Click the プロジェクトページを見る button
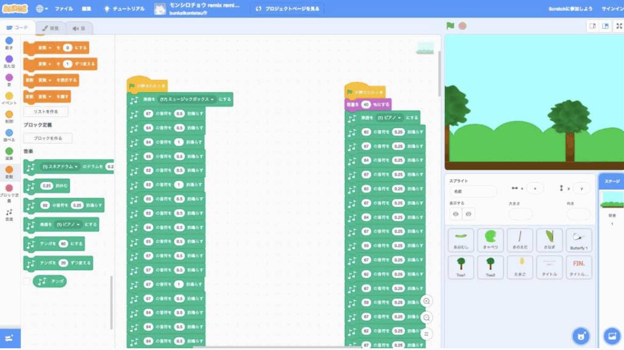This screenshot has width=624, height=350. click(287, 9)
